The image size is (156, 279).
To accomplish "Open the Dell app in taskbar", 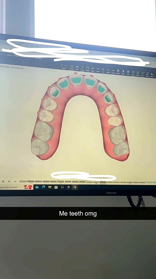I will click(x=62, y=187).
